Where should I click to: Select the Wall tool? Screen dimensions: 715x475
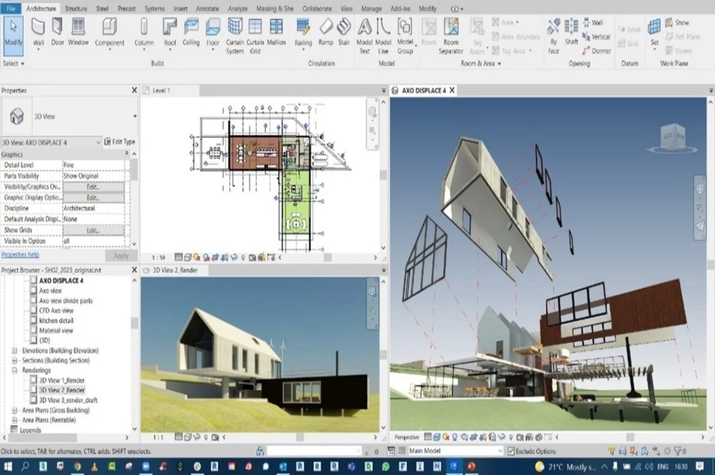coord(38,35)
